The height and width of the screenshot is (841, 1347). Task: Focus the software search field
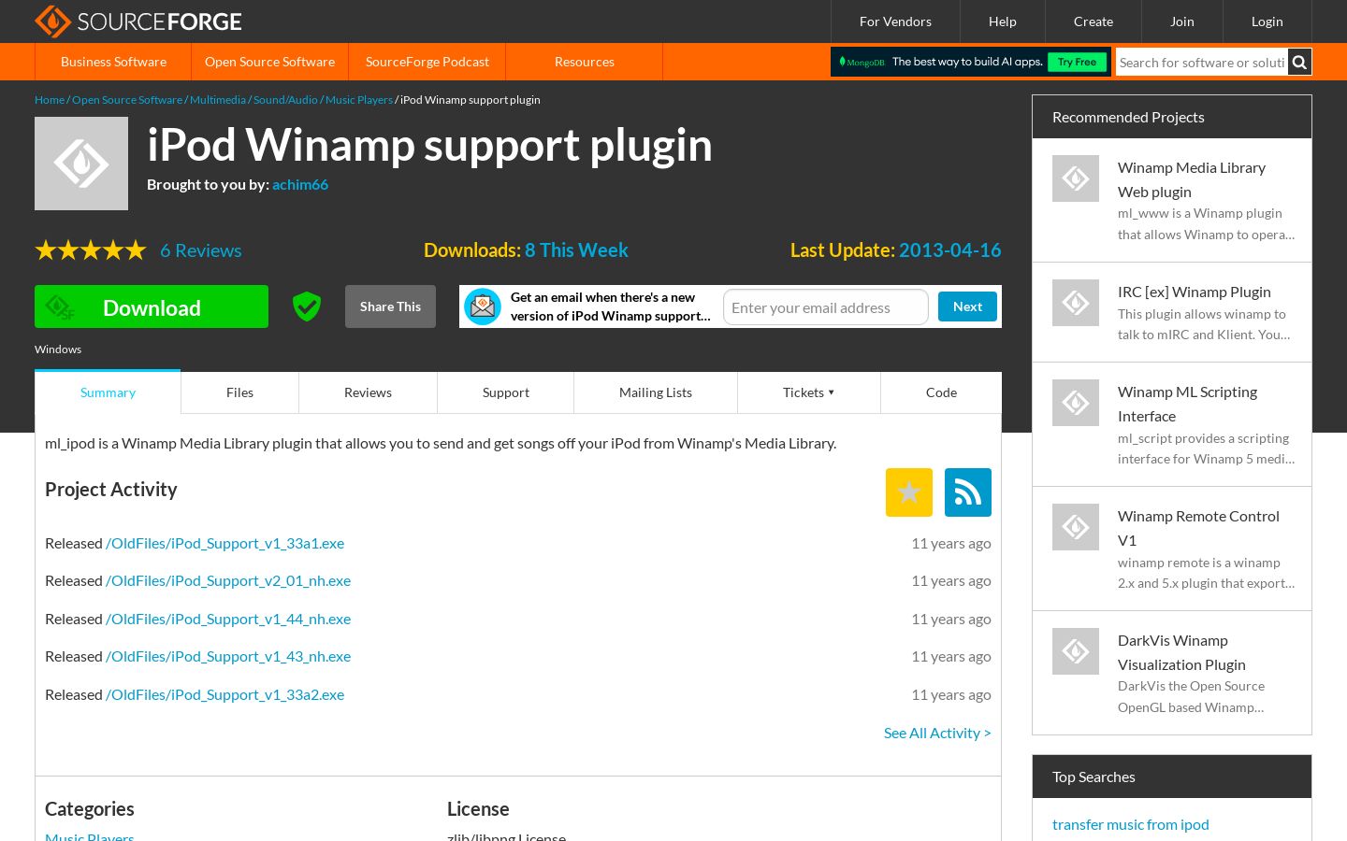click(1202, 63)
